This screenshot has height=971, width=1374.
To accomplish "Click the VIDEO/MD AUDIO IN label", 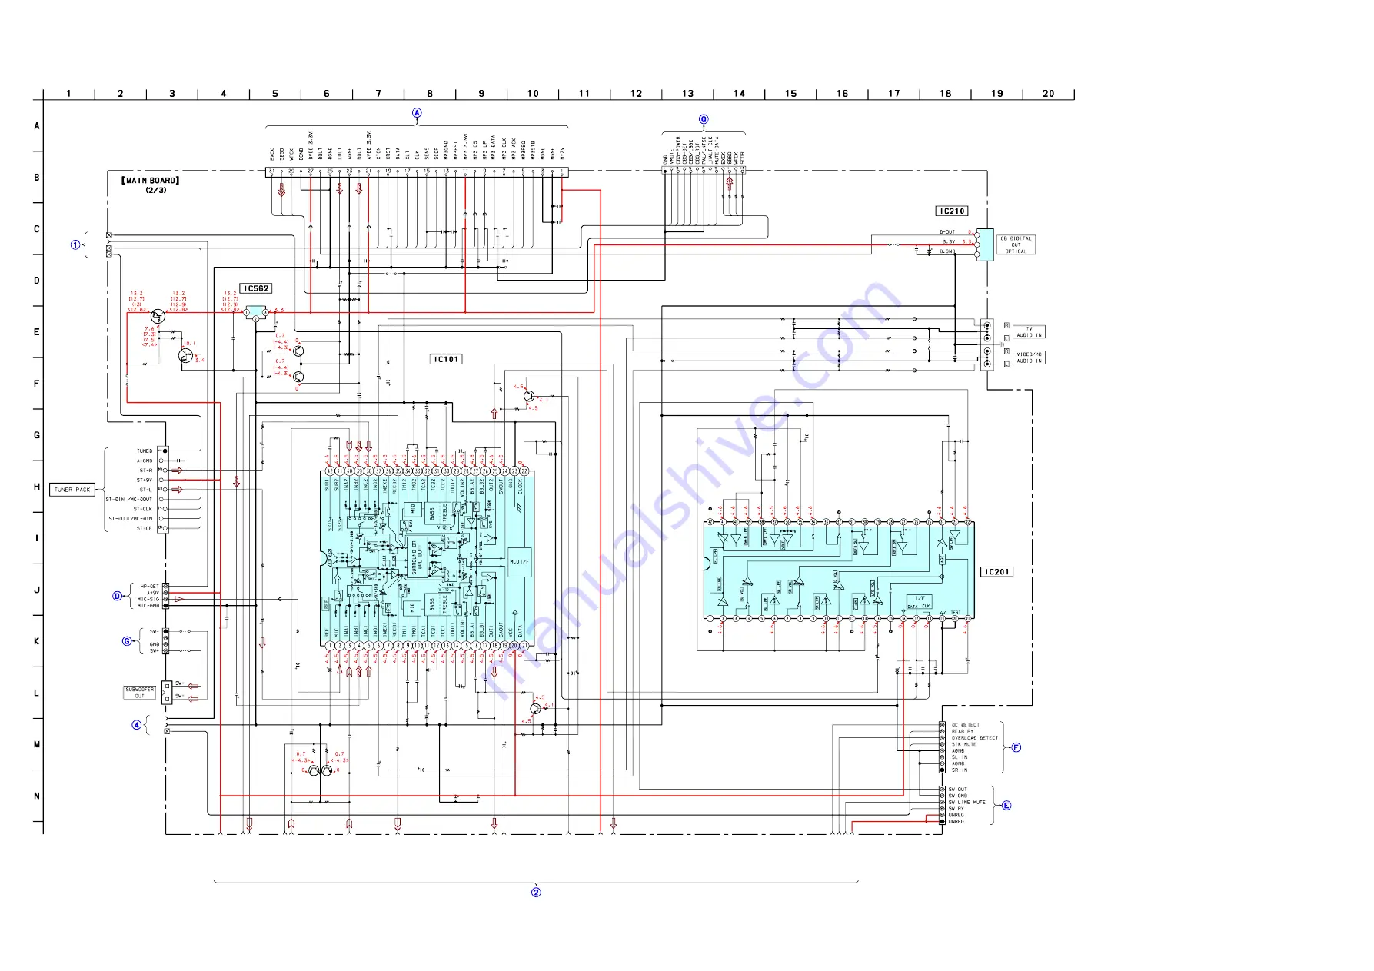I will click(1030, 357).
